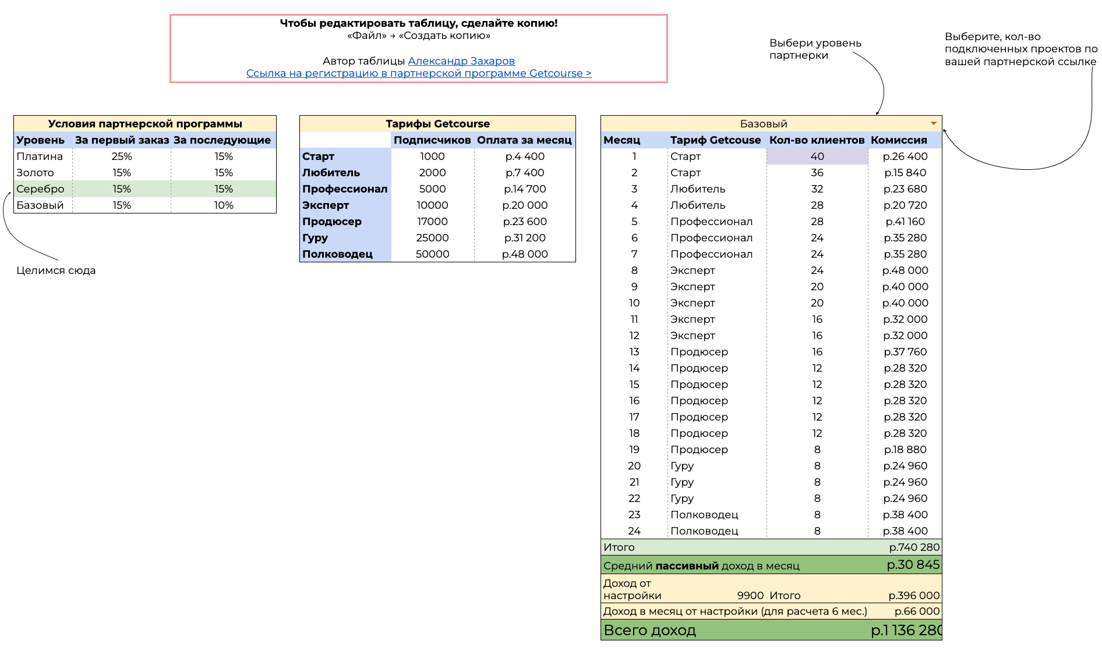Select month 5 commission р.41 160
The image size is (1102, 648).
coord(905,222)
